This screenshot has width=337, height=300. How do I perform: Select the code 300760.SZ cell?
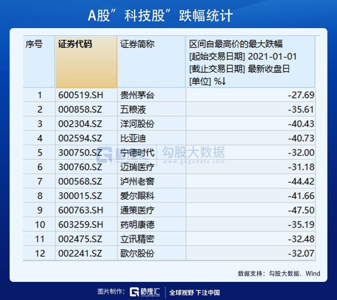[x=86, y=167]
